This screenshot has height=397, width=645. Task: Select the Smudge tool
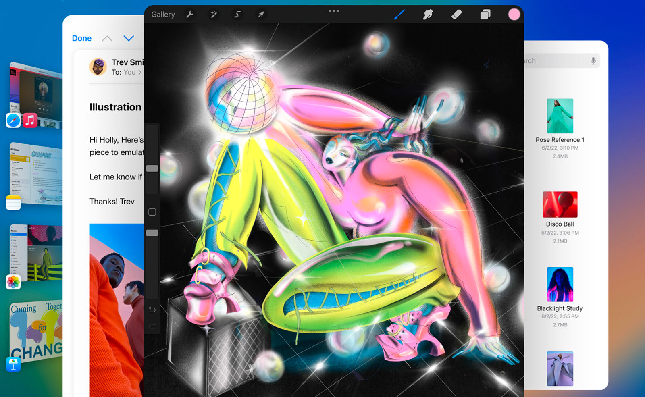pos(428,14)
